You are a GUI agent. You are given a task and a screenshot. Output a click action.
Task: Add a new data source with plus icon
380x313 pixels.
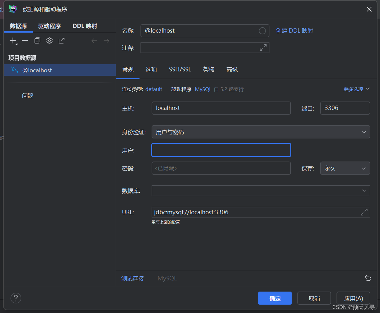[13, 41]
